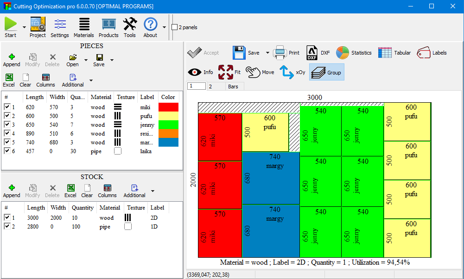
Task: Toggle the 2 panels checkbox
Action: click(175, 27)
